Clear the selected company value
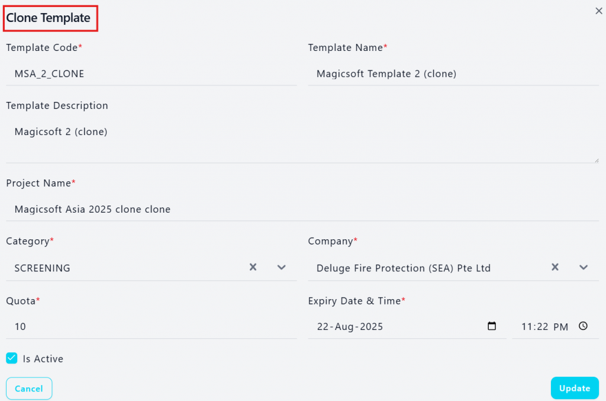 pos(555,267)
